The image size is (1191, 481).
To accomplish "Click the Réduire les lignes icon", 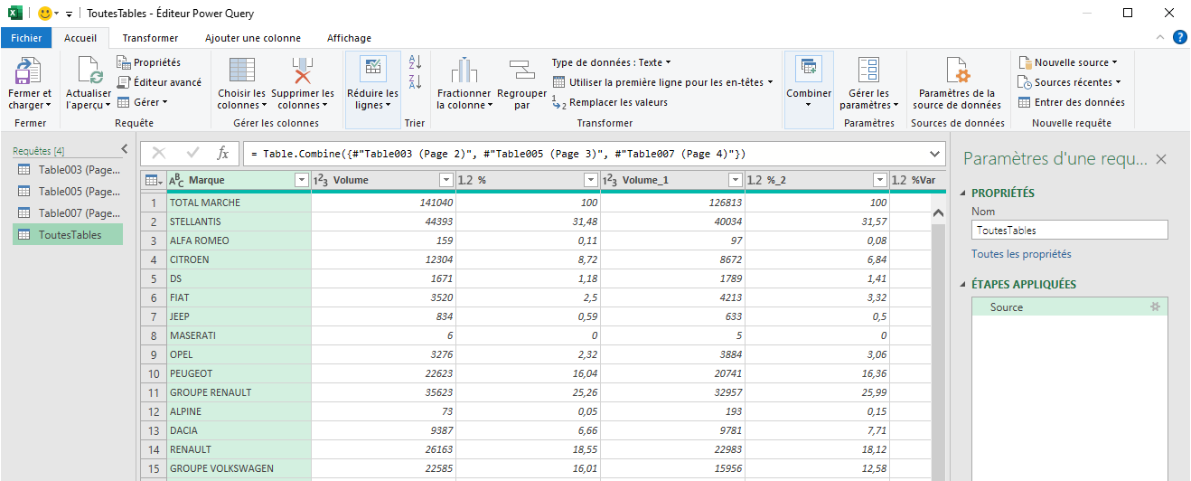I will click(x=371, y=70).
